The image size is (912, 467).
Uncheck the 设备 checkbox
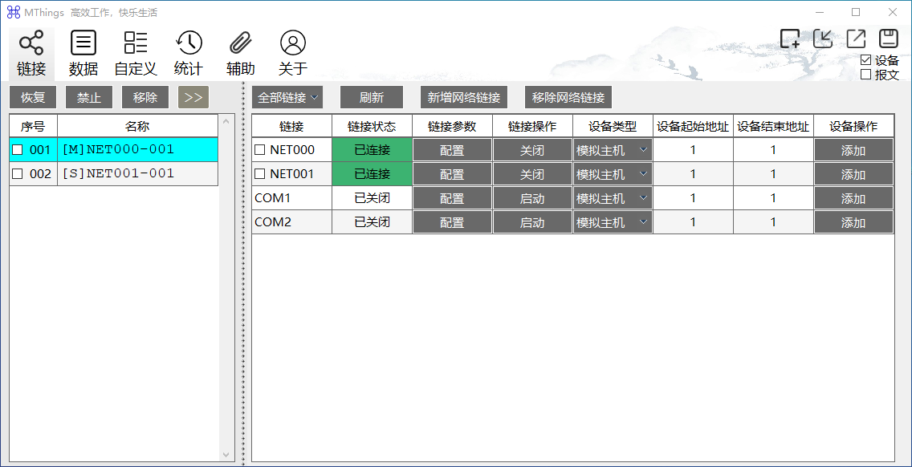865,60
